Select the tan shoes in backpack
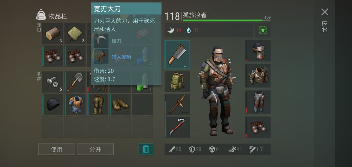The image size is (352, 167). click(x=120, y=104)
